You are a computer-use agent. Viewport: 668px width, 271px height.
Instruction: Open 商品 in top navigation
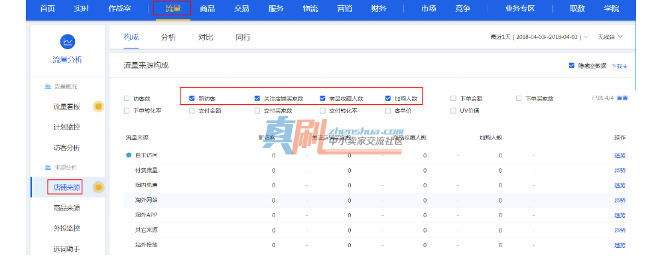coord(207,9)
